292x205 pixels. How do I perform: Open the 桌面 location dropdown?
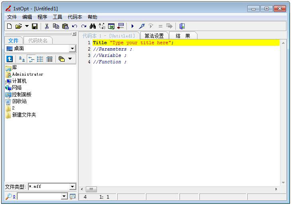72,49
